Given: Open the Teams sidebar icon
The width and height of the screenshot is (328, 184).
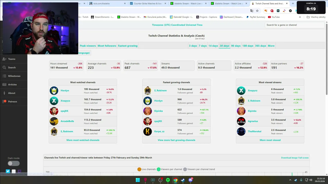Looking at the screenshot, I should coord(4,59).
